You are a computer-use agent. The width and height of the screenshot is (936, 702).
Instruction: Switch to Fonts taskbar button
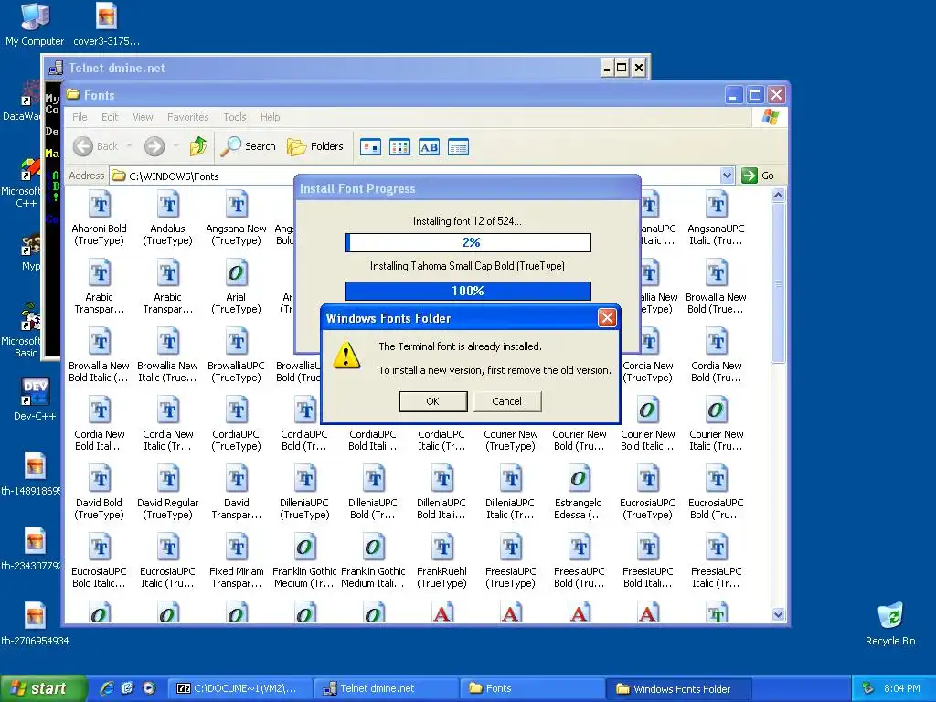pos(531,688)
